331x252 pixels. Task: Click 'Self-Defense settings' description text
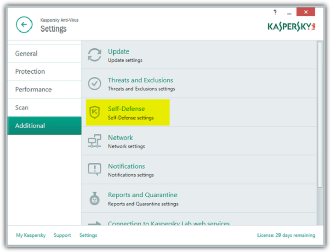click(x=131, y=118)
